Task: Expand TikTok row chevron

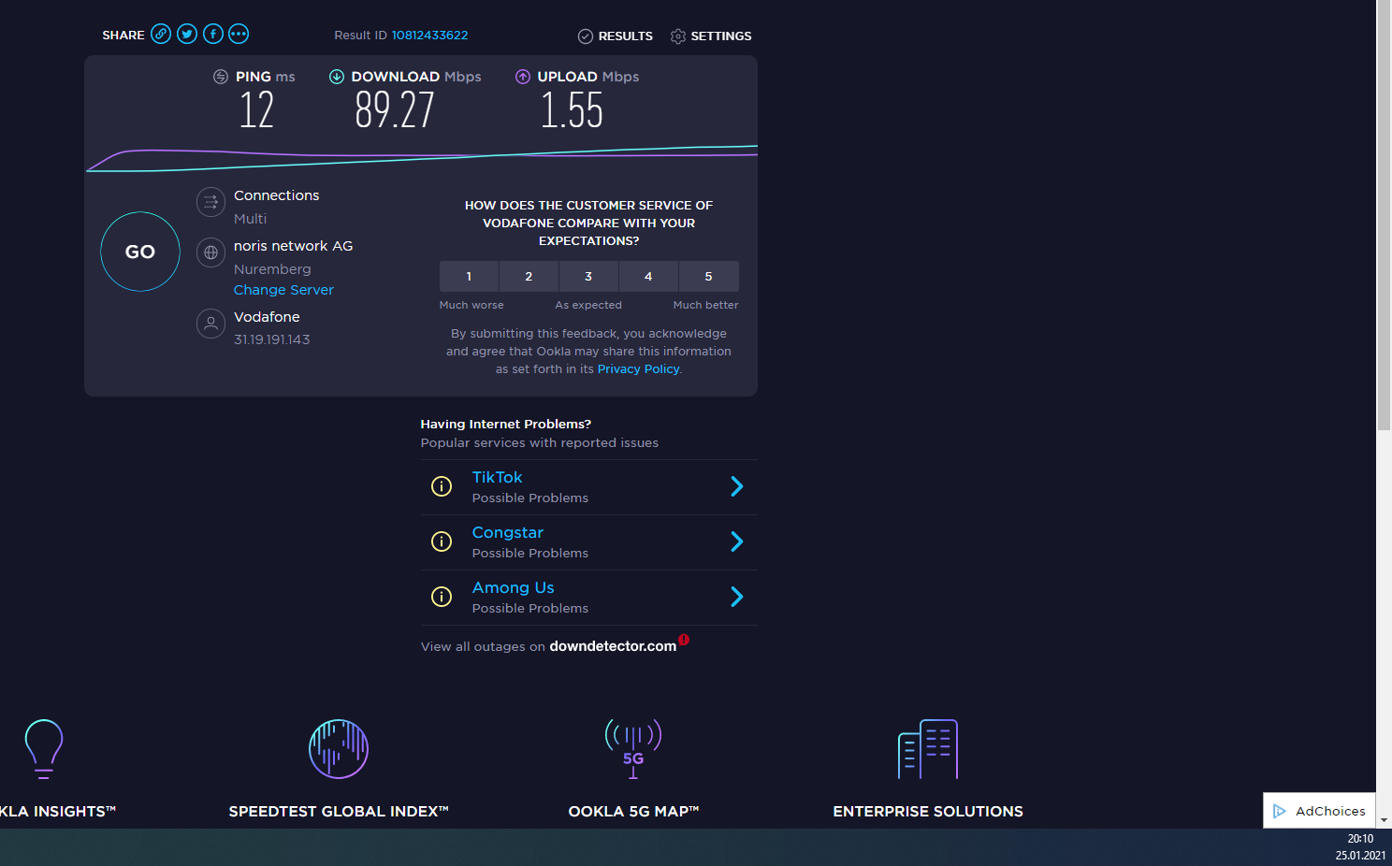Action: (x=737, y=486)
